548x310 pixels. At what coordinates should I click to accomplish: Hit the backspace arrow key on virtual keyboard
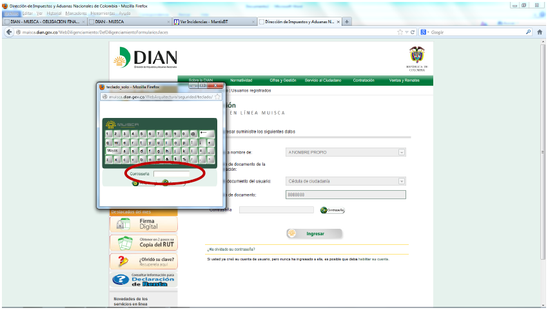pyautogui.click(x=206, y=134)
